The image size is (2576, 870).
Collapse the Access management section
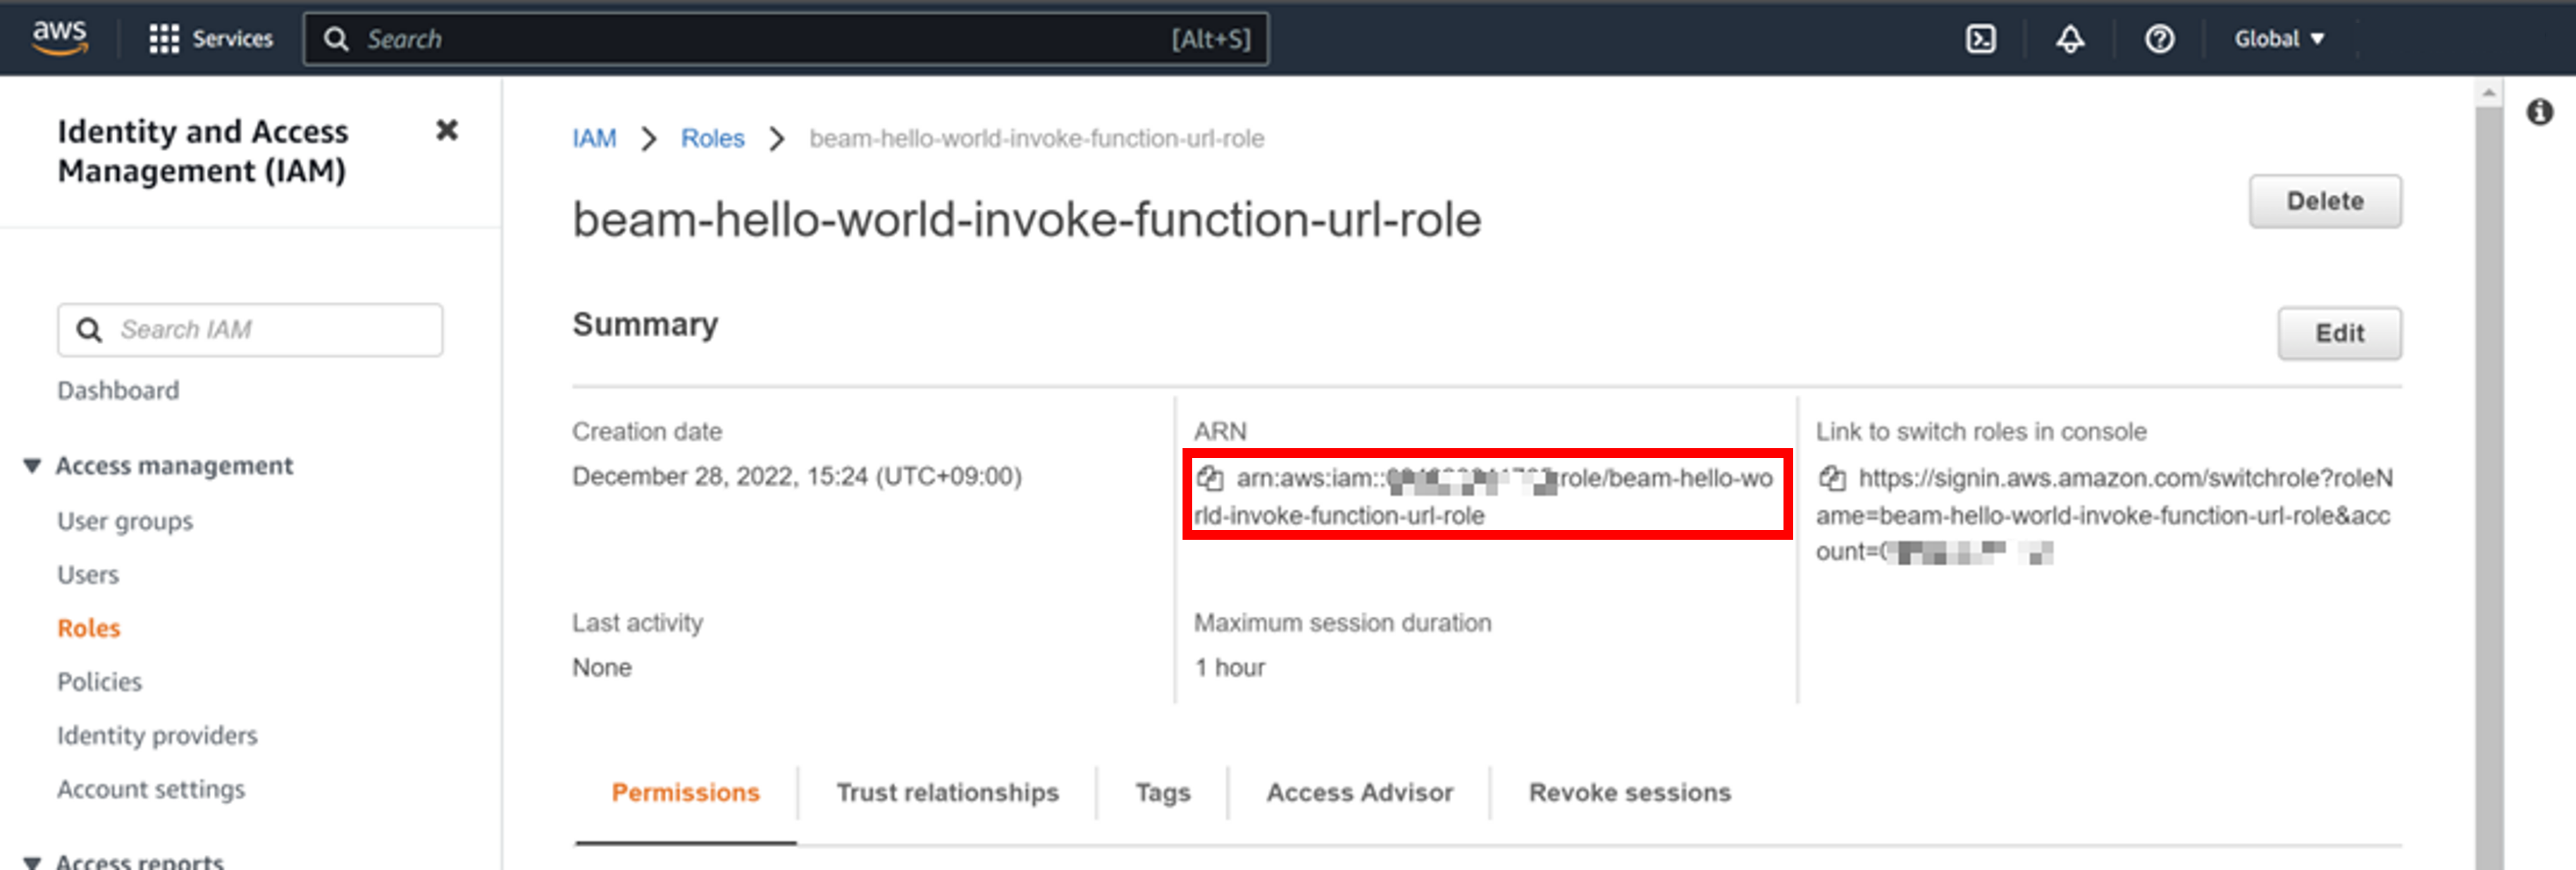[x=32, y=466]
